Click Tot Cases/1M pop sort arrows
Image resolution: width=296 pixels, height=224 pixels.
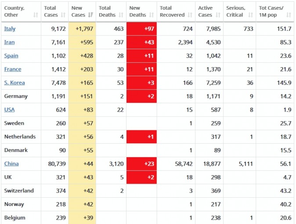[289, 15]
